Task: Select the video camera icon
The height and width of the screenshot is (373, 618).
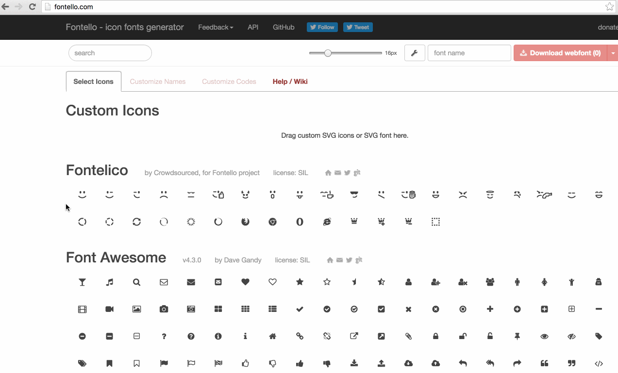Action: [110, 309]
